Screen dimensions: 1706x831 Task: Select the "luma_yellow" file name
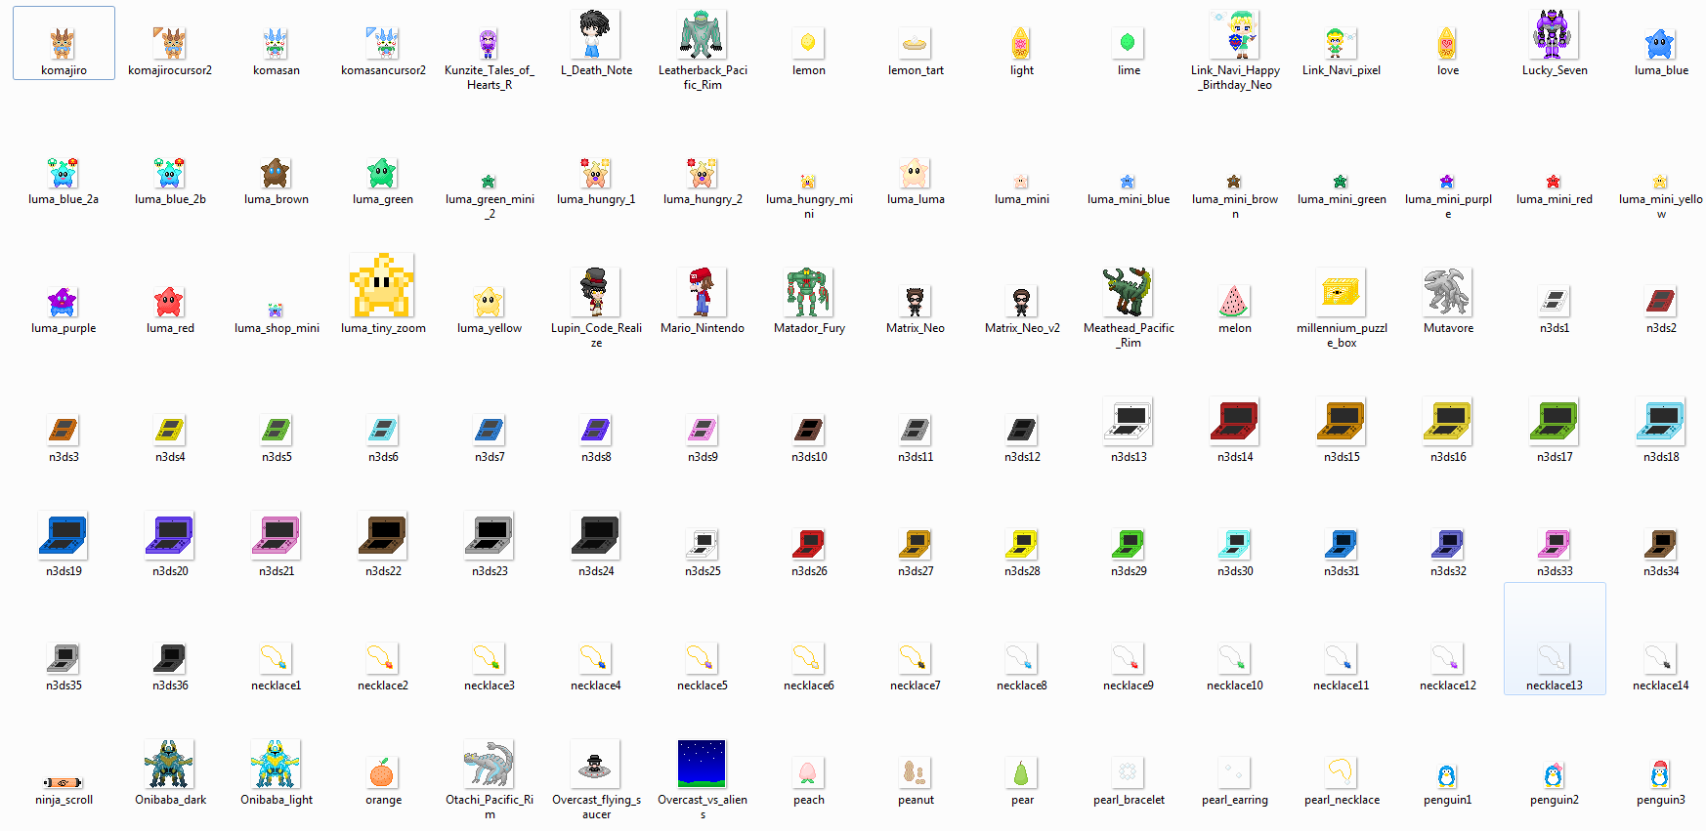[x=489, y=328]
